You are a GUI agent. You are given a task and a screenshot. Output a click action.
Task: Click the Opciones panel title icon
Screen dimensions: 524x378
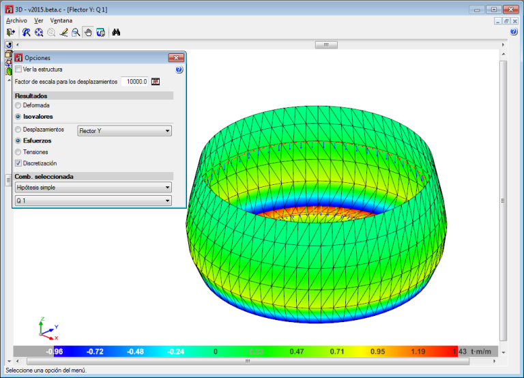click(x=18, y=58)
